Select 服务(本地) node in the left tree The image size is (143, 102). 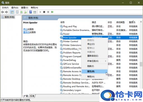coord(8,17)
